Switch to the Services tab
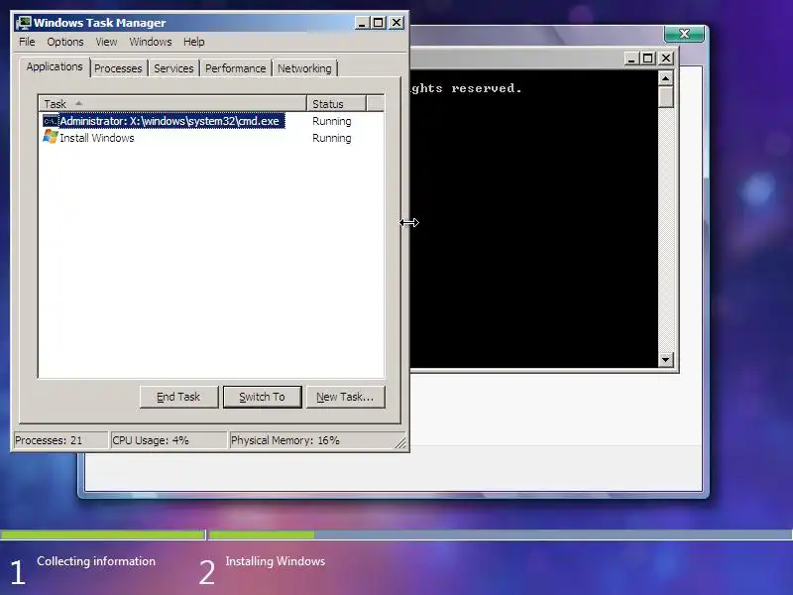 pyautogui.click(x=173, y=68)
